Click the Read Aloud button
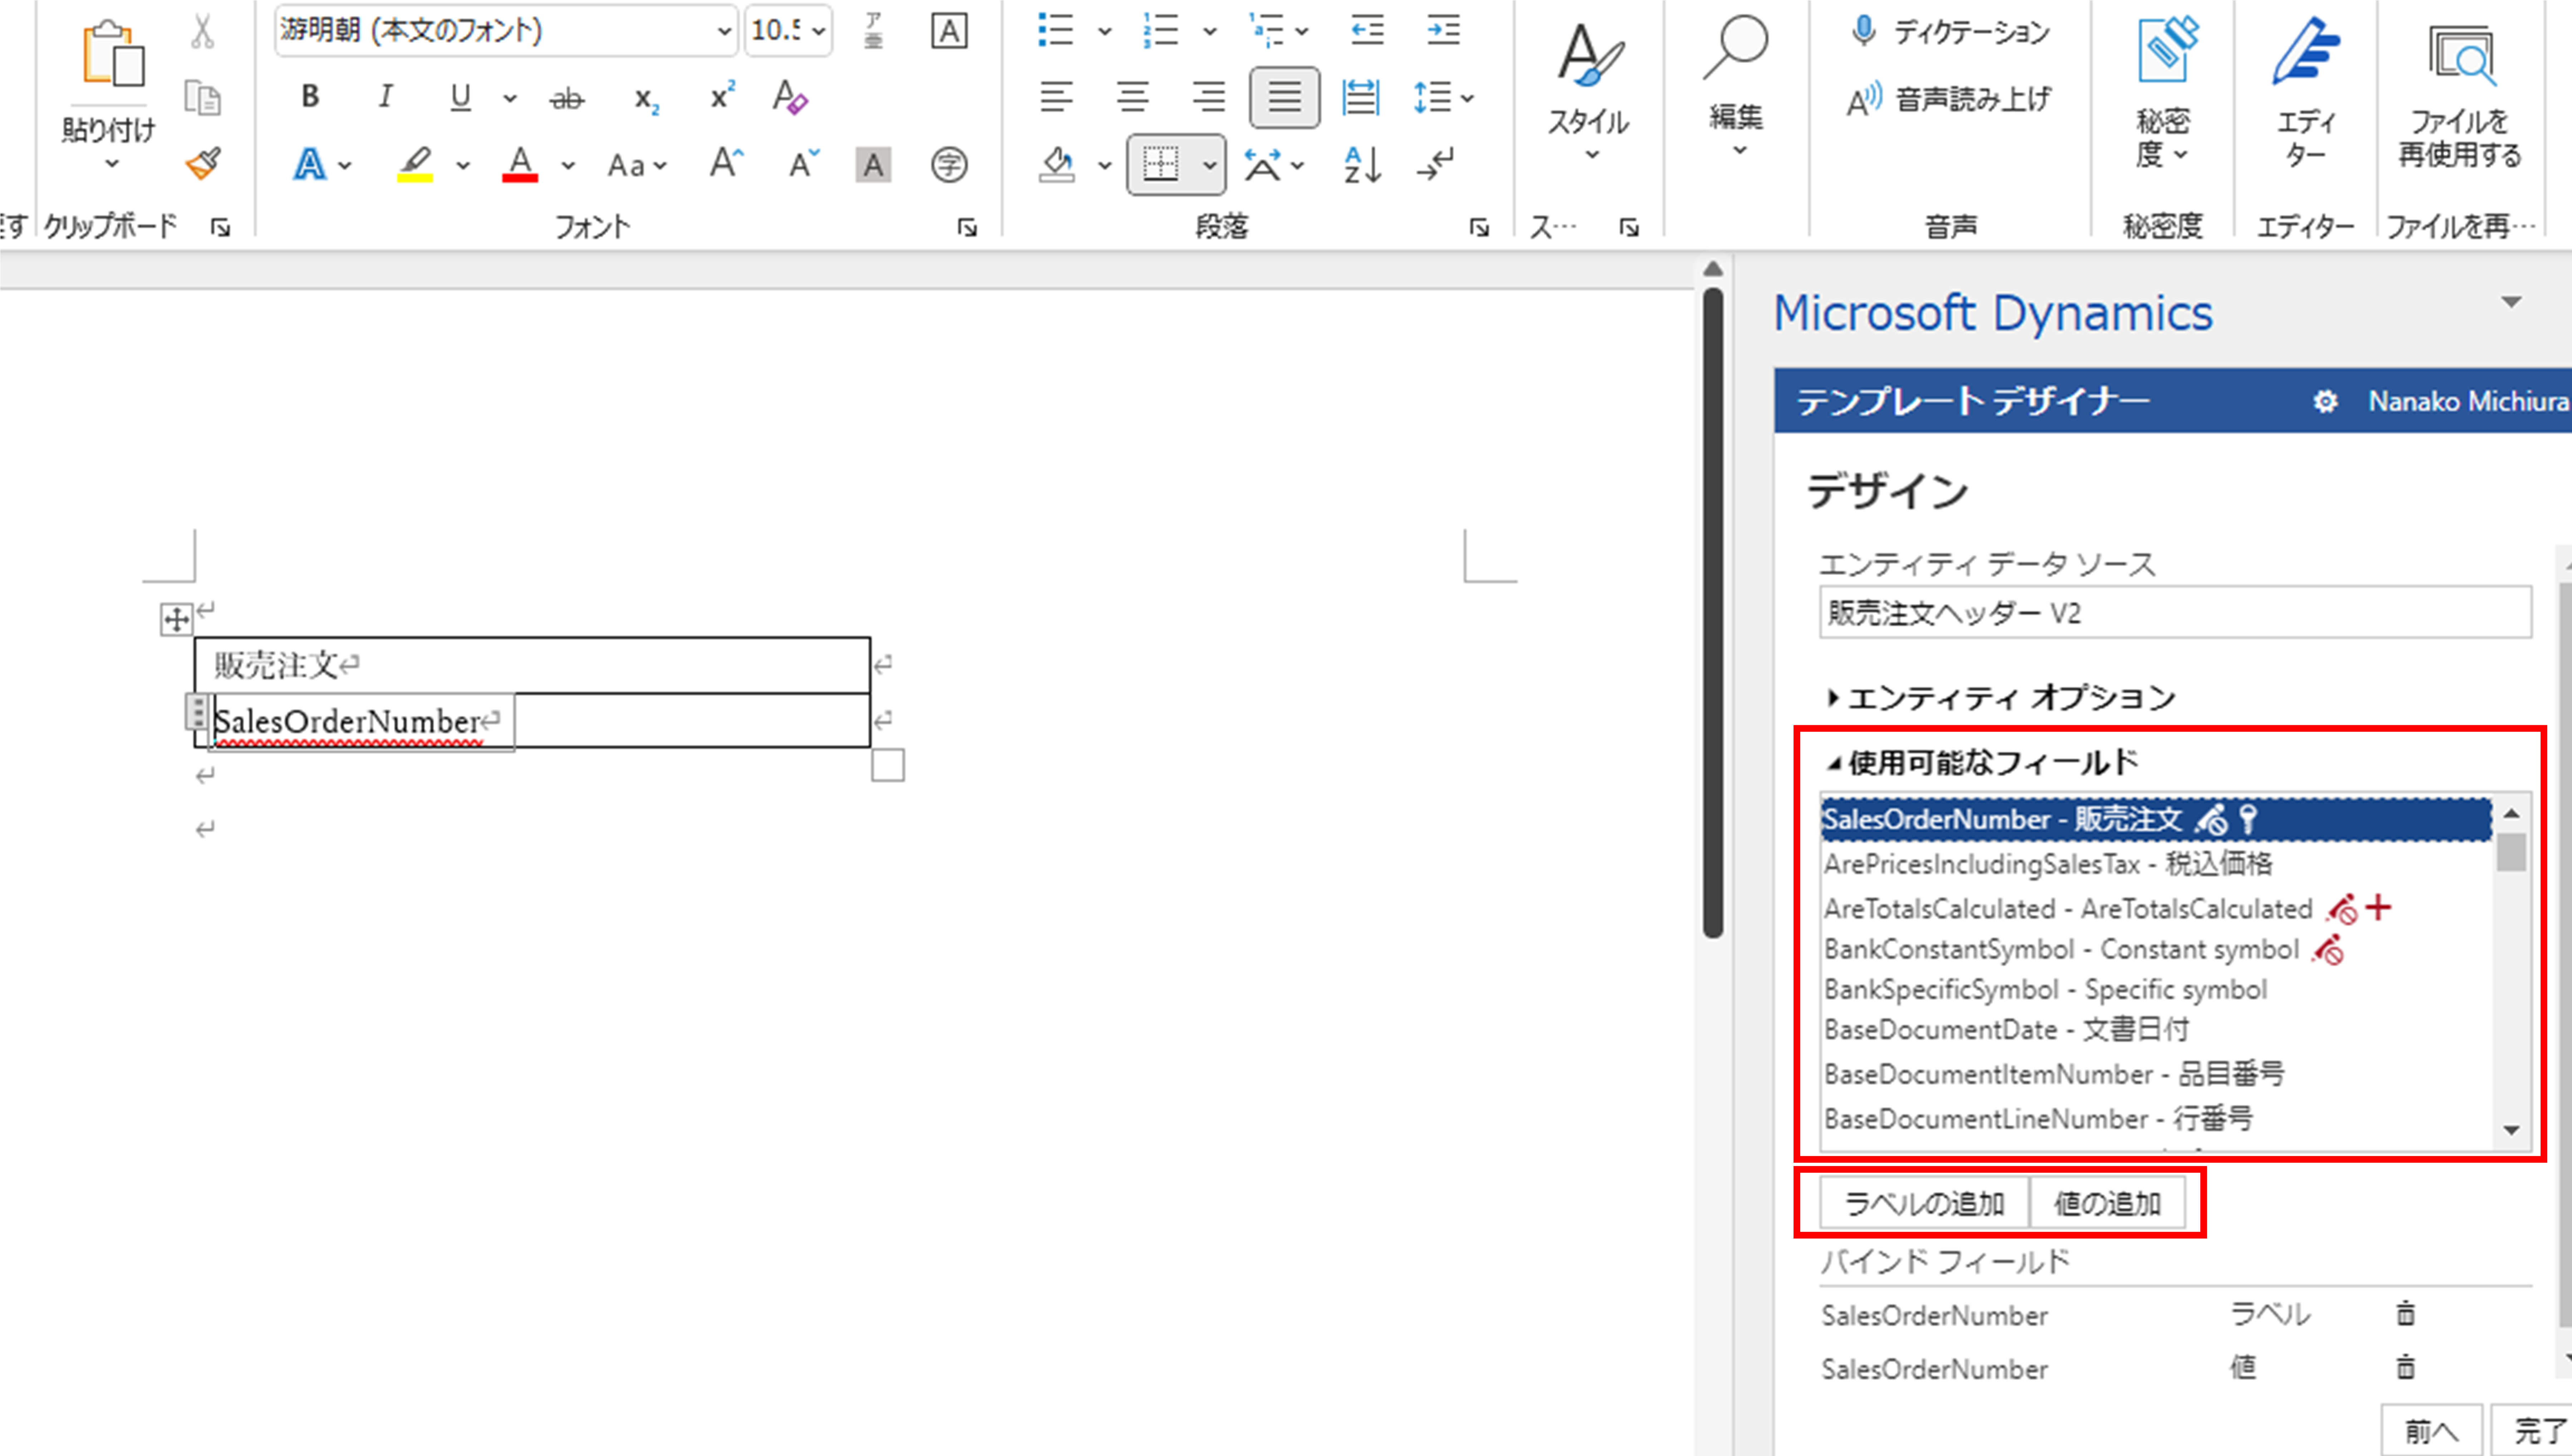 tap(1949, 99)
